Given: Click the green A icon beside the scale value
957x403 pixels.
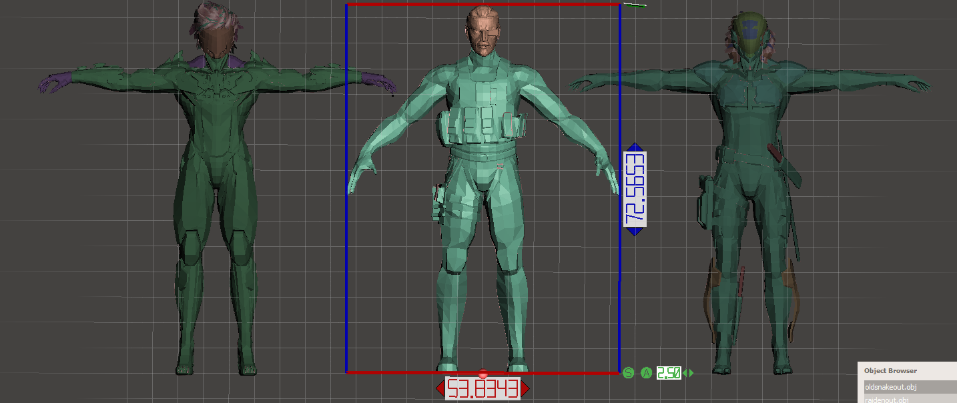Looking at the screenshot, I should pos(646,373).
